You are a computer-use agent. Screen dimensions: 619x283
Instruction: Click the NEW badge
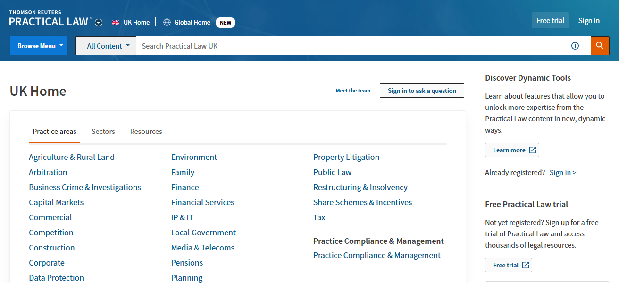click(226, 22)
